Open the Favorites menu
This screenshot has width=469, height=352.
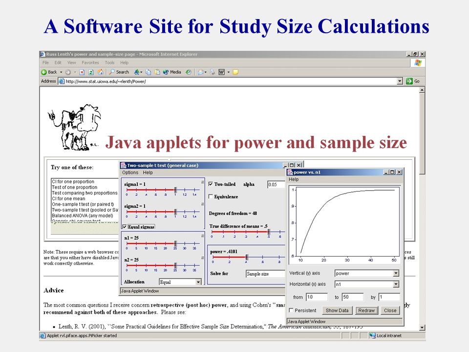point(90,63)
